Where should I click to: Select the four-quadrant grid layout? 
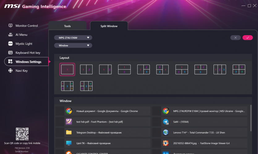pyautogui.click(x=239, y=69)
